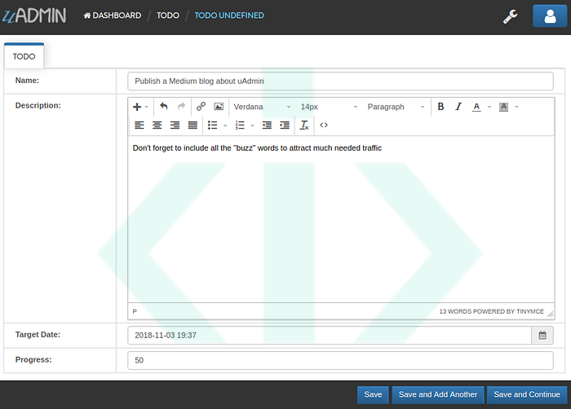The width and height of the screenshot is (571, 409).
Task: Insert a link using the chain icon
Action: tap(201, 107)
